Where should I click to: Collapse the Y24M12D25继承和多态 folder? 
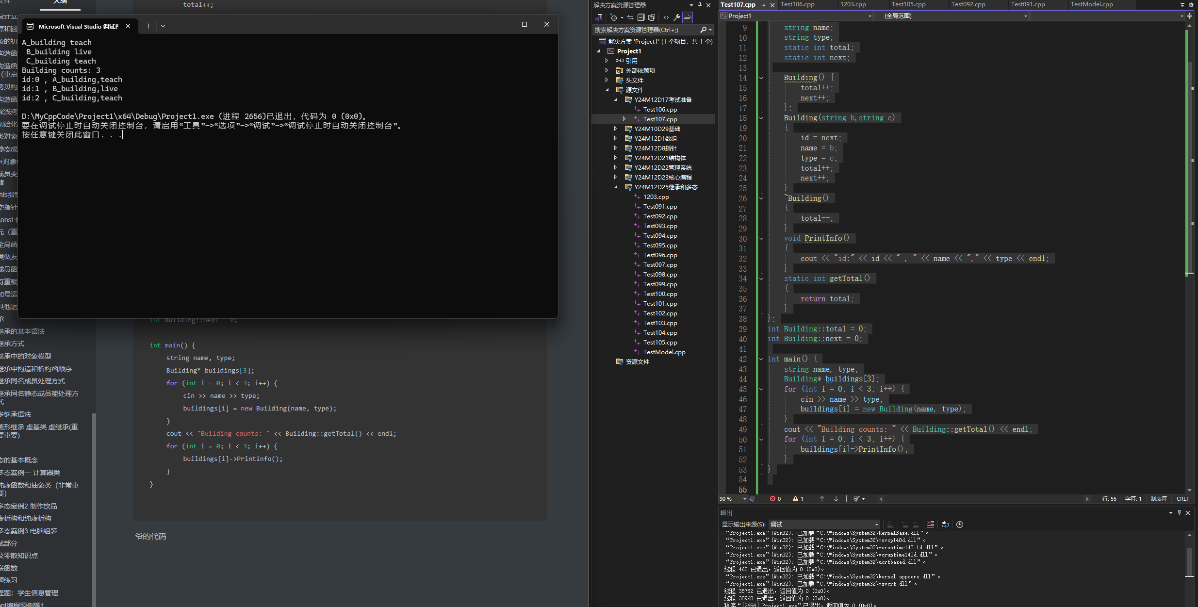(615, 187)
